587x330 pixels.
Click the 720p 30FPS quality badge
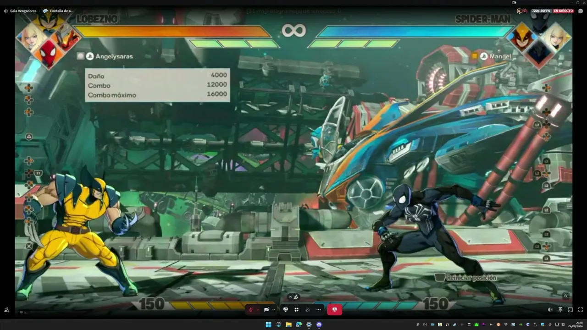(x=541, y=11)
